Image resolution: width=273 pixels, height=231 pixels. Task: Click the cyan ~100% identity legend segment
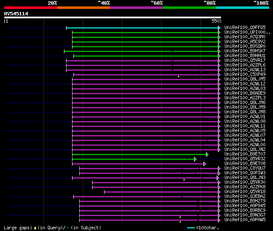coord(243,8)
